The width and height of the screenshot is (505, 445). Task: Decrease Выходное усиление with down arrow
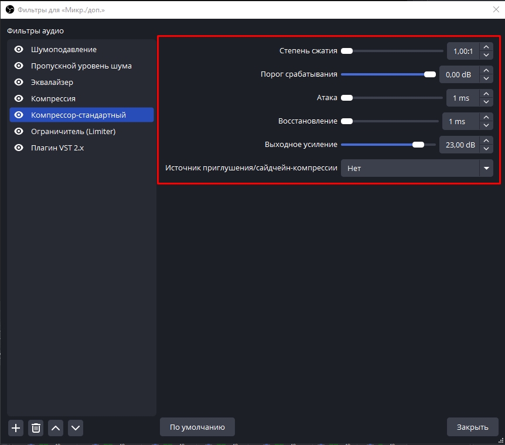(486, 149)
